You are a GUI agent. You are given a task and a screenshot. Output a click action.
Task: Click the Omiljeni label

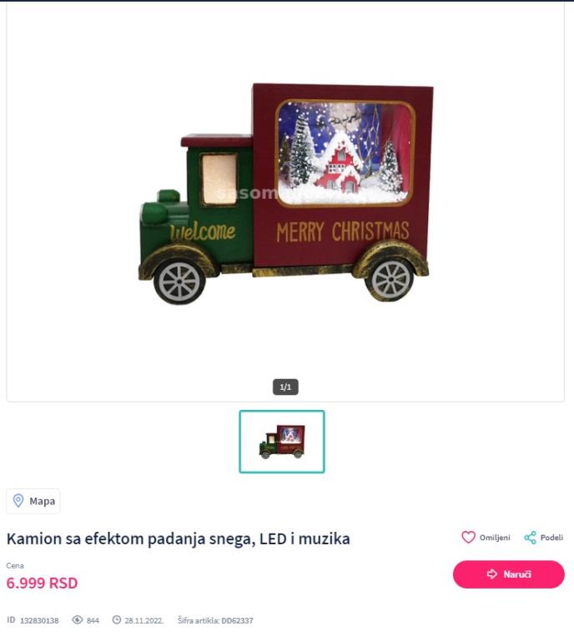(x=495, y=538)
